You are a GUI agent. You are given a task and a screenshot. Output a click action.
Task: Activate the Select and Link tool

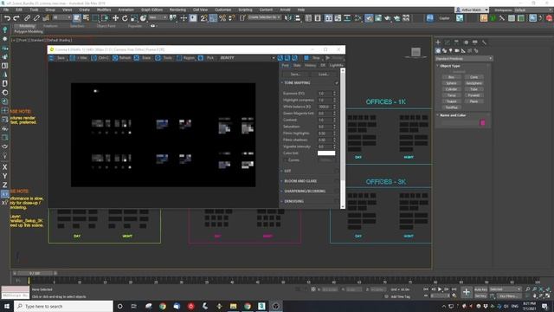point(27,18)
